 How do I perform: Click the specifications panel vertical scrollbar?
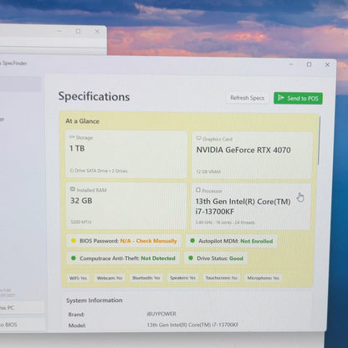(x=319, y=141)
